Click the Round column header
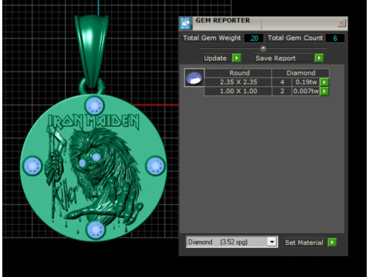Image resolution: width=369 pixels, height=277 pixels. [x=238, y=73]
